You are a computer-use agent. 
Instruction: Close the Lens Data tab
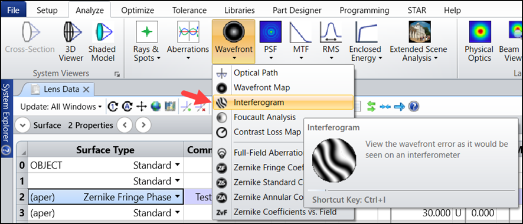point(86,89)
